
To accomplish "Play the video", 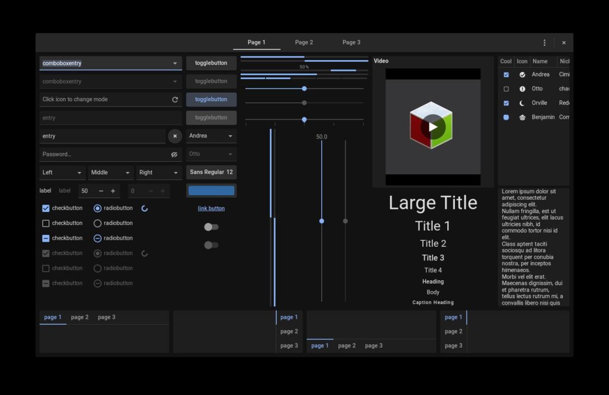I will click(433, 127).
